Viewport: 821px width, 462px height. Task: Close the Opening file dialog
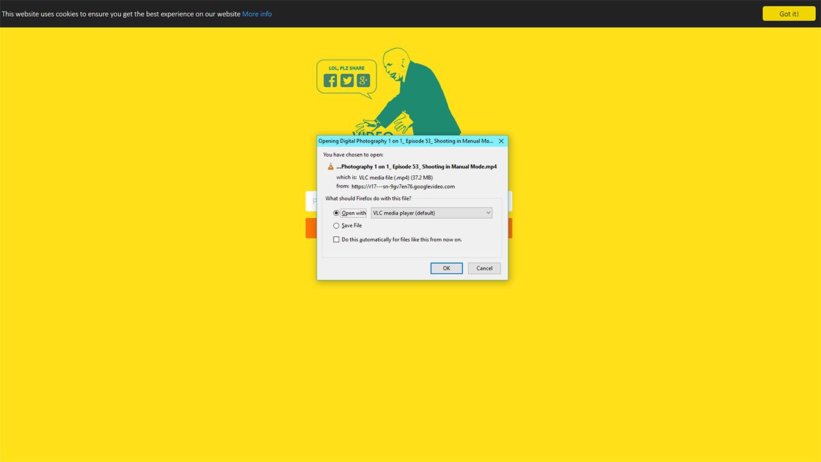[x=502, y=141]
